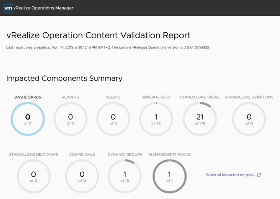Image resolution: width=280 pixels, height=199 pixels.
Task: Click the Impacted Components Summary heading
Action: point(65,79)
